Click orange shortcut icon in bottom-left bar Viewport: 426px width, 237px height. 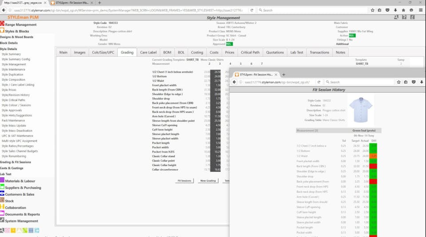point(13,230)
